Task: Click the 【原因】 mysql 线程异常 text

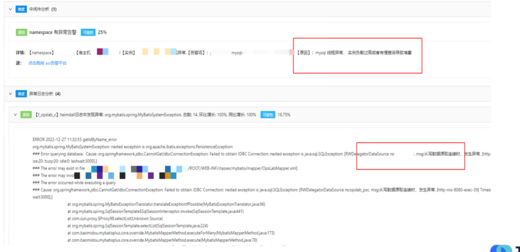Action: 353,52
